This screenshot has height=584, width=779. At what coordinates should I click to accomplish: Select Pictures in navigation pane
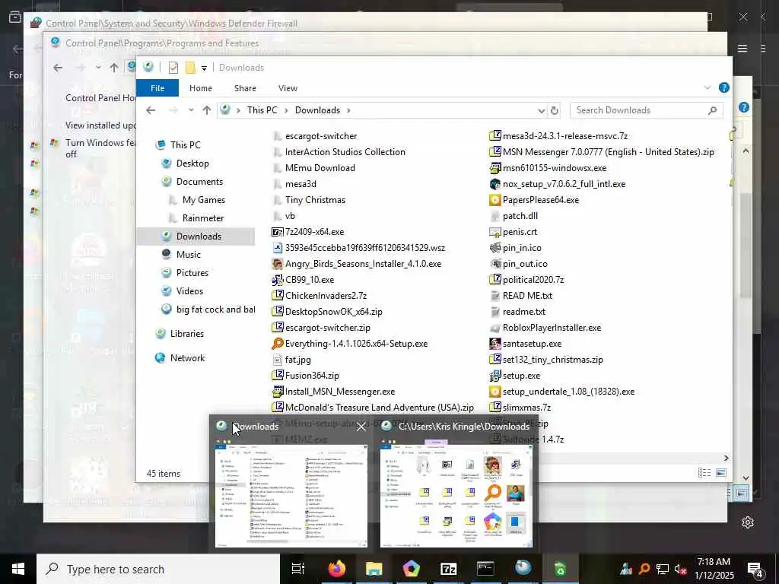(192, 273)
